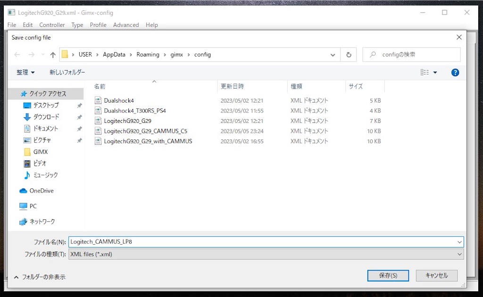
Task: Change the view layout icon
Action: click(425, 72)
